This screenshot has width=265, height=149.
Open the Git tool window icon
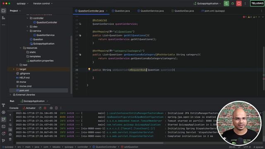(x=3, y=140)
